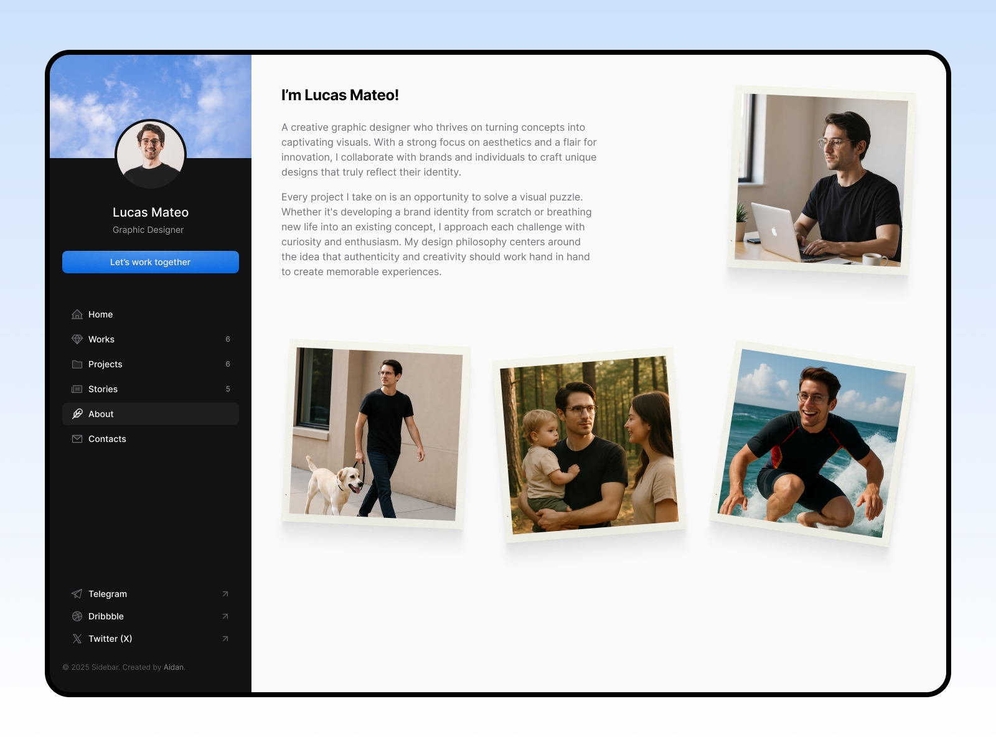Click the folder icon beside Projects
The height and width of the screenshot is (747, 996).
tap(77, 364)
